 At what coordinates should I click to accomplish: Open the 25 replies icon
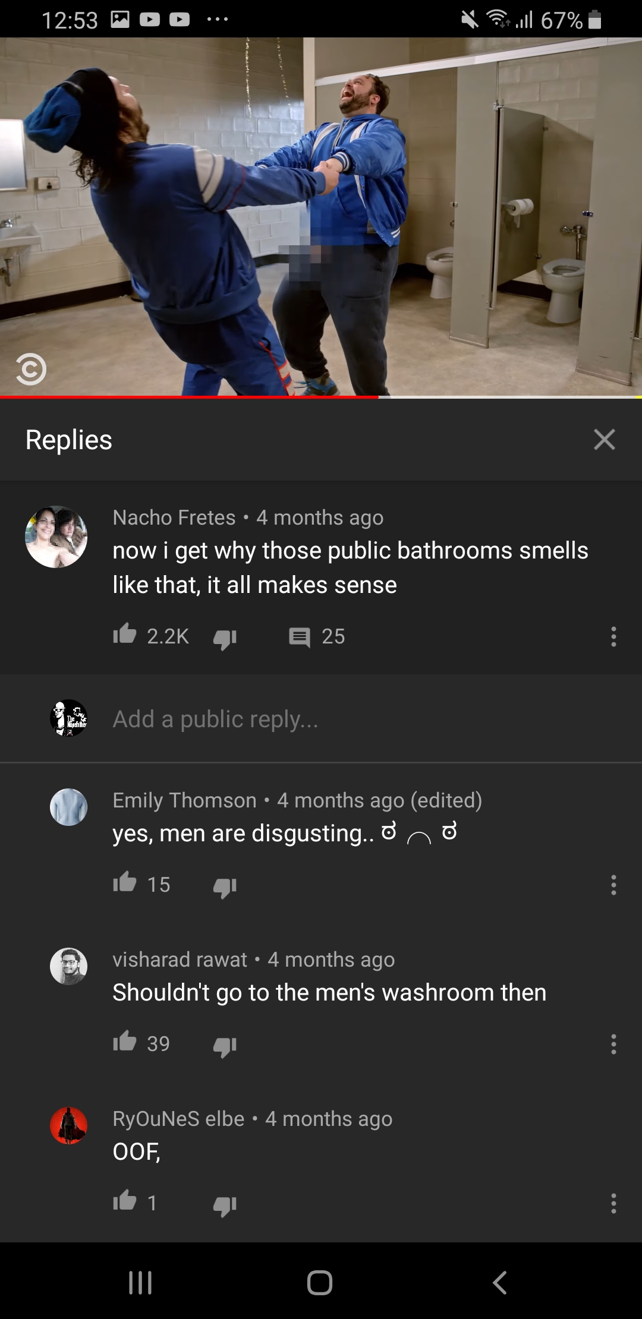tap(300, 637)
